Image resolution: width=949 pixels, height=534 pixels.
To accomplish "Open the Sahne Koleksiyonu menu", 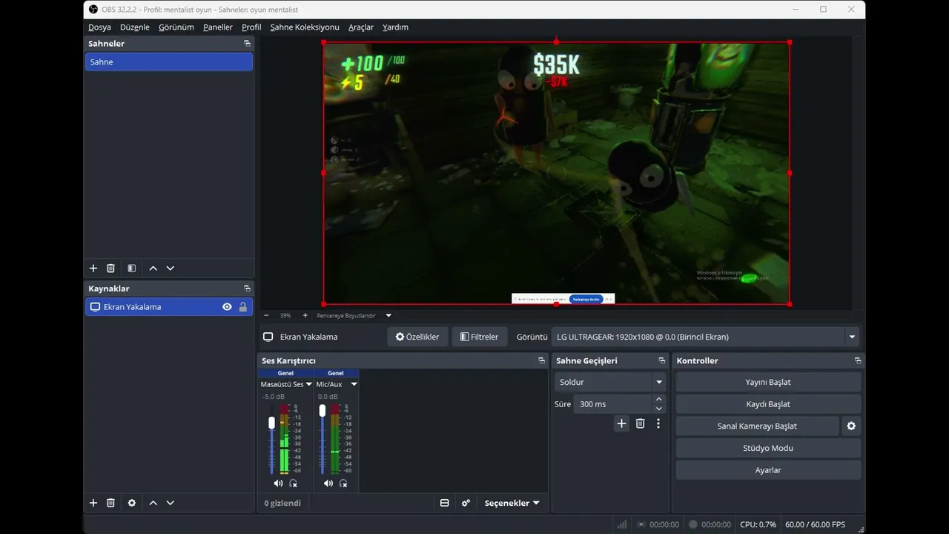I will point(305,27).
